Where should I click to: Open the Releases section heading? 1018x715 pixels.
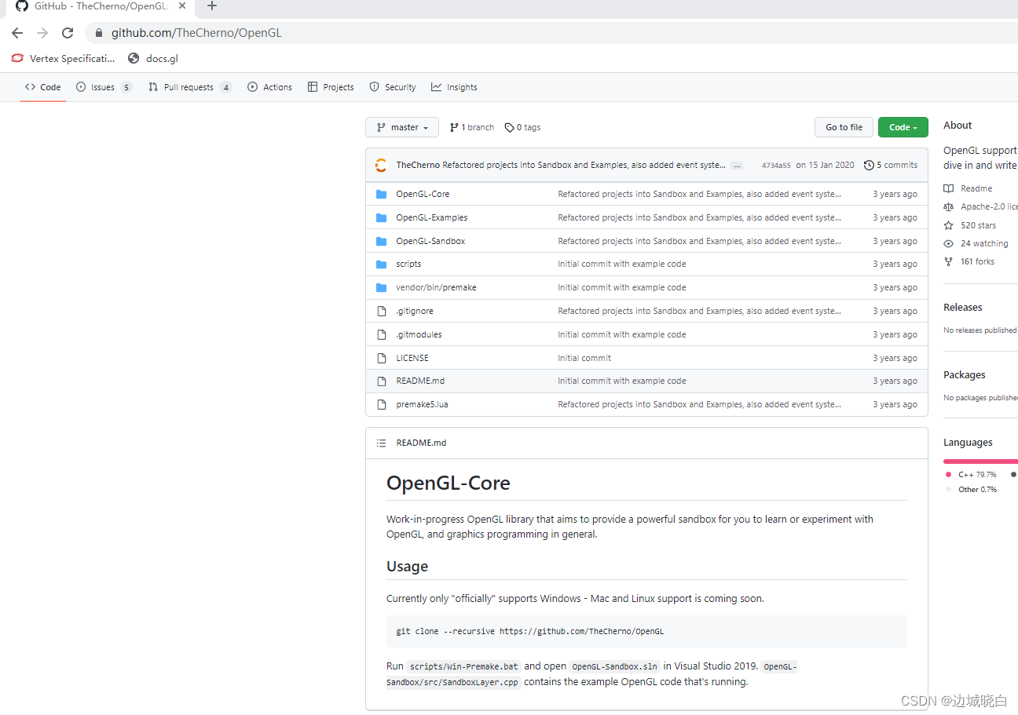(963, 308)
